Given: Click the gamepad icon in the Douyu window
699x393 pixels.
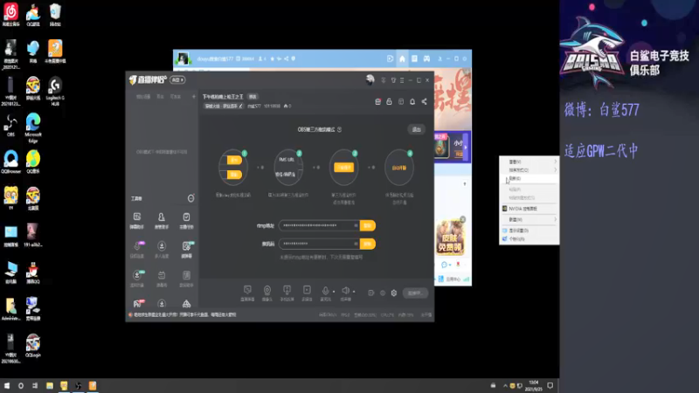Looking at the screenshot, I should (x=426, y=59).
